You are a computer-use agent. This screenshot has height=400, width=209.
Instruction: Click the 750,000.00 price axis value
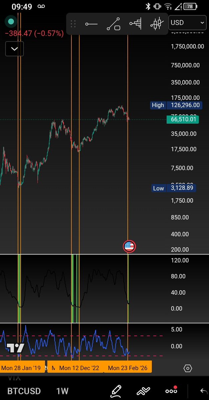pyautogui.click(x=185, y=65)
